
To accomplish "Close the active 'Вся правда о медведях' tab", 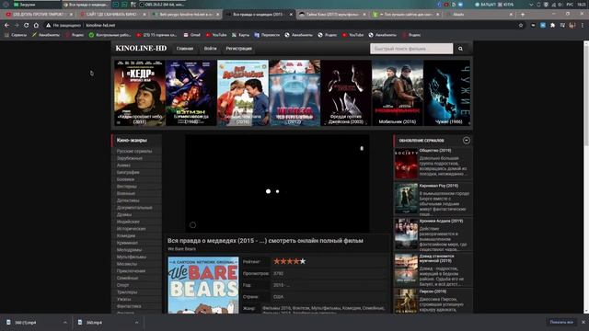I will (291, 15).
